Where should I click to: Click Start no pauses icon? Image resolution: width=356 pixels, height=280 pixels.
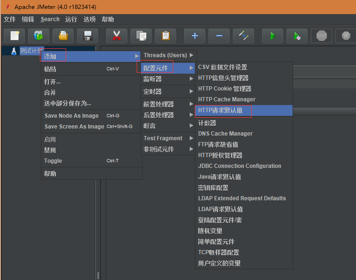pos(297,36)
